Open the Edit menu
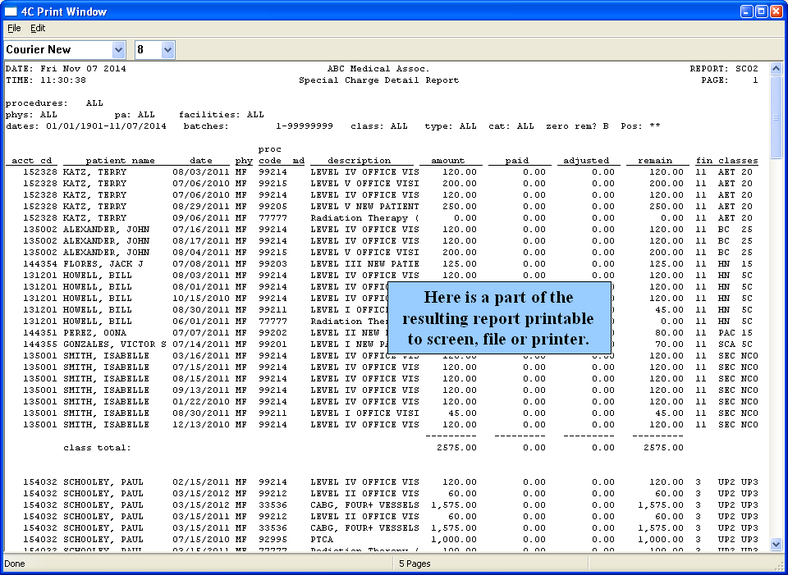788x575 pixels. pyautogui.click(x=38, y=29)
